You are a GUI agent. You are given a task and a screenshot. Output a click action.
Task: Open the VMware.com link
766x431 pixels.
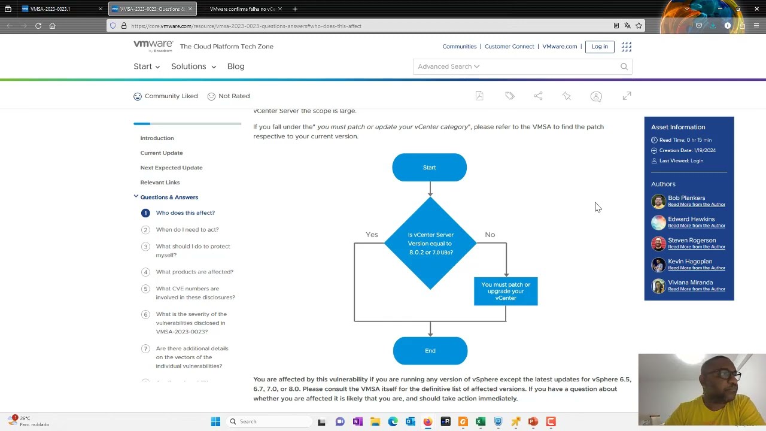(x=560, y=47)
